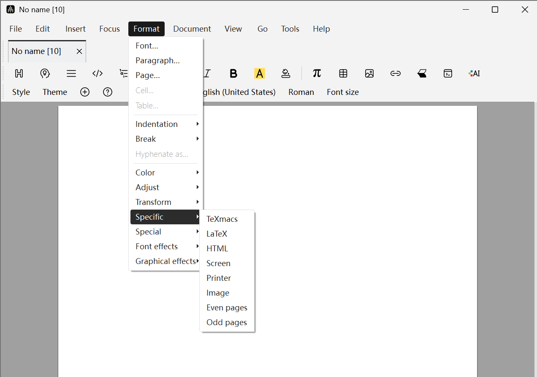Open the Document menu
This screenshot has width=537, height=377.
coord(192,29)
